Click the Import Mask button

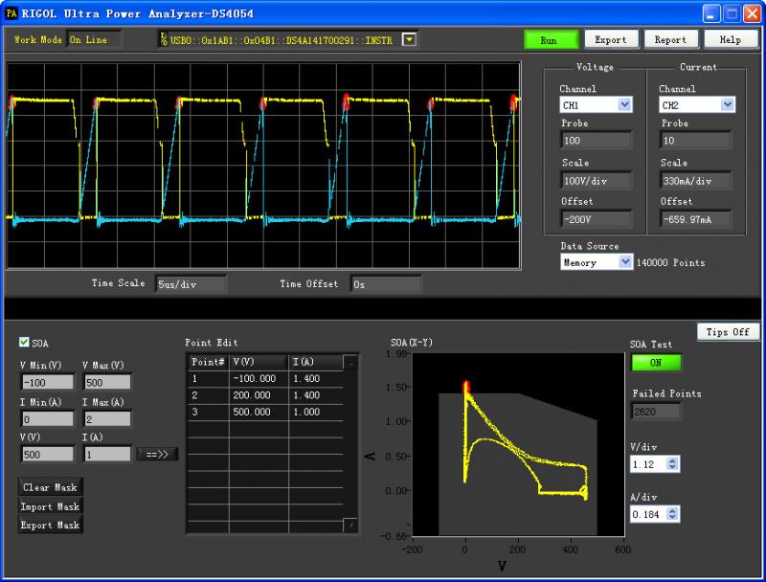coord(51,506)
